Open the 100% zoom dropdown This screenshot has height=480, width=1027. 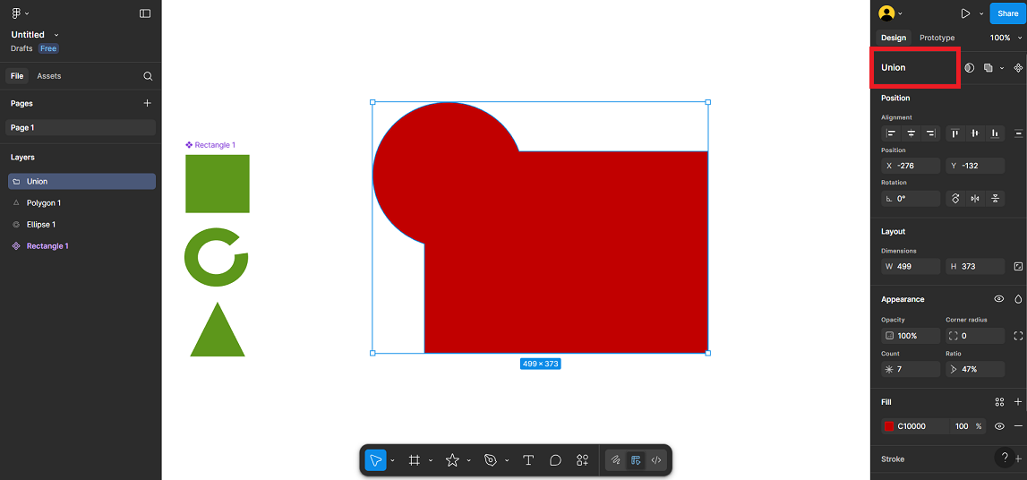coord(1006,38)
